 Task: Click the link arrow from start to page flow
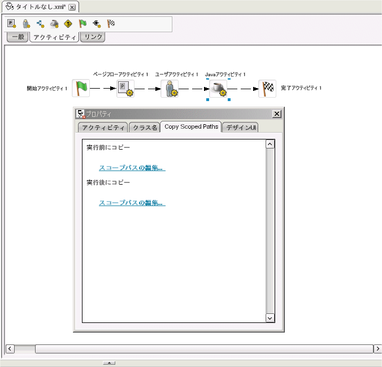click(x=103, y=88)
